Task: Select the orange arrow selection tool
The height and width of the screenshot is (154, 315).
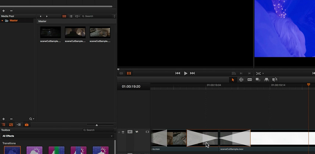Action: click(x=233, y=80)
